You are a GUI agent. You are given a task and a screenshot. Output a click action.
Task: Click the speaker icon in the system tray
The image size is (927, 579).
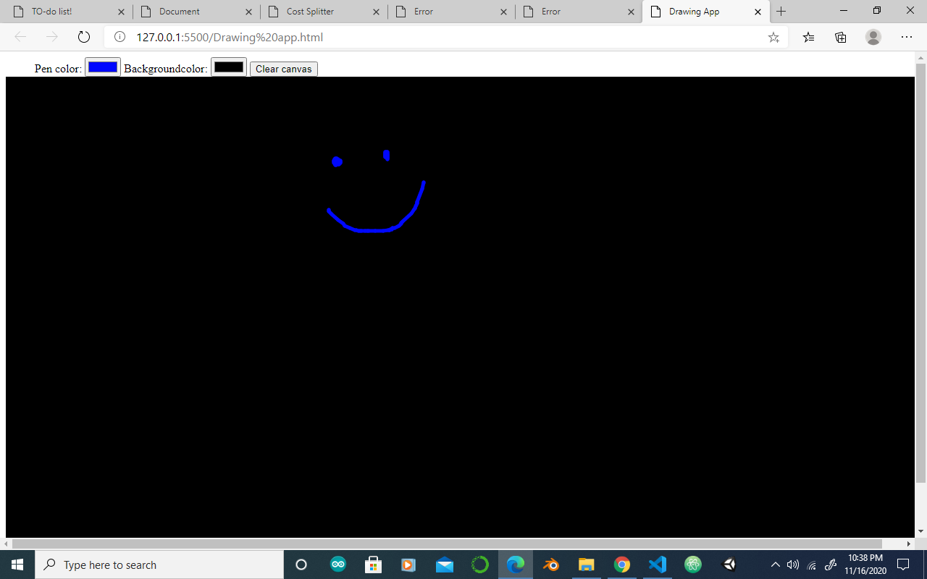(793, 565)
